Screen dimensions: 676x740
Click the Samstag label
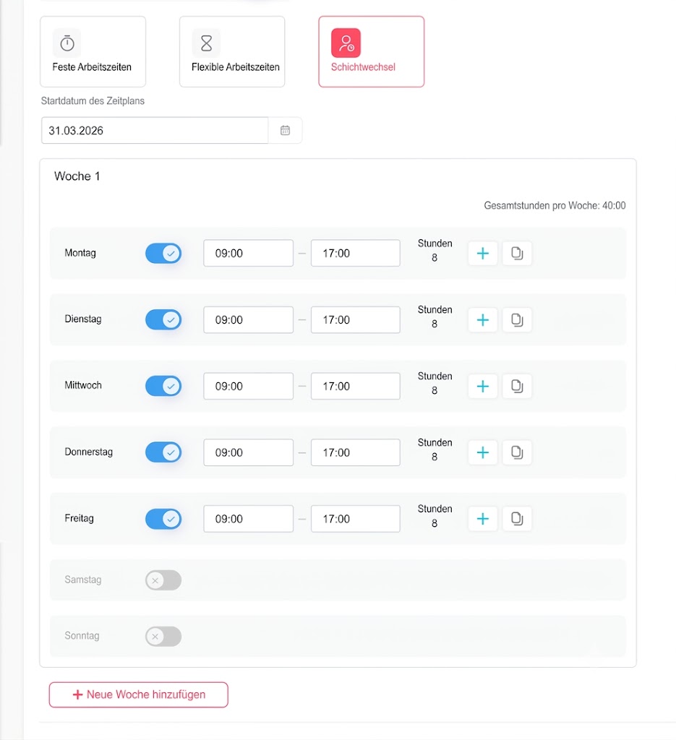pos(82,580)
